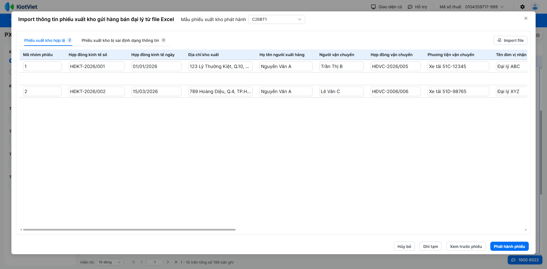
Task: Edit Nguyễn Văn A field in row 1
Action: pos(286,66)
